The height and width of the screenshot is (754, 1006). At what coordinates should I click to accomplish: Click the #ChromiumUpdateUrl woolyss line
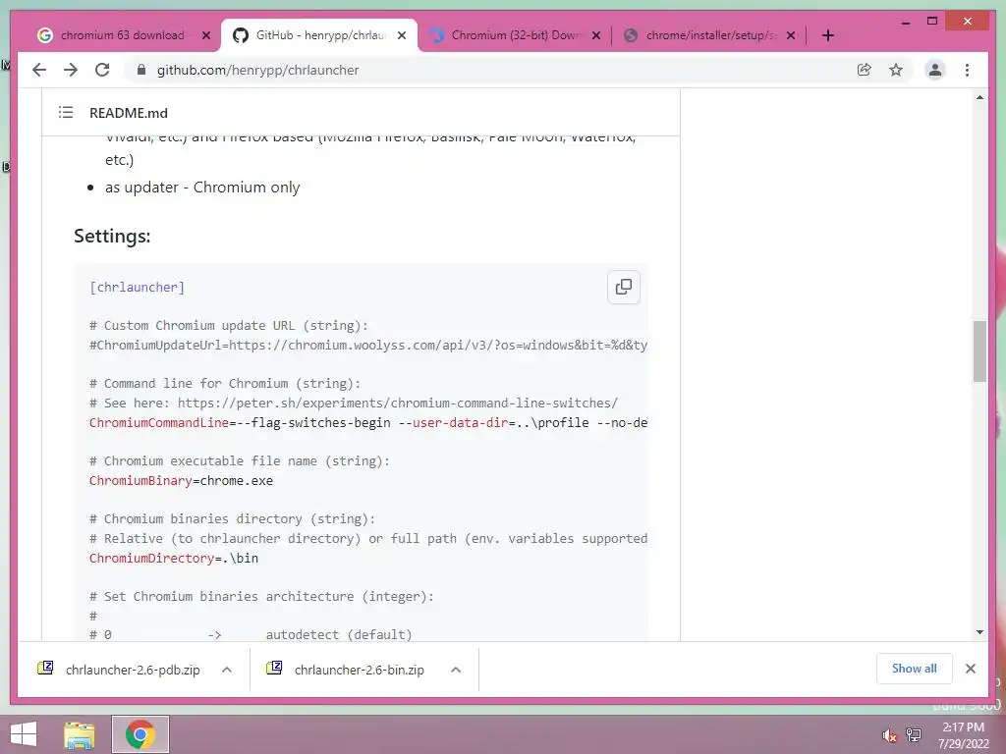(x=368, y=345)
